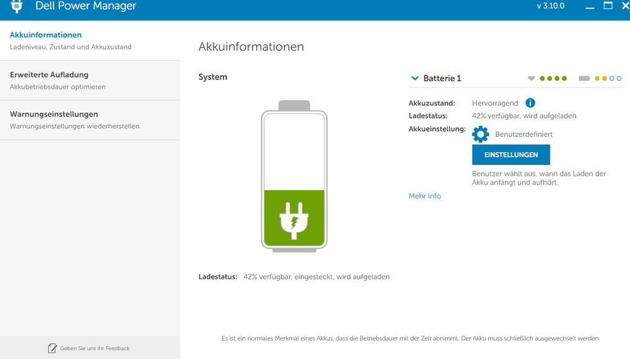The width and height of the screenshot is (630, 359).
Task: Click the Warnungseinstellungen wiederherstellen subtitle
Action: pos(75,127)
